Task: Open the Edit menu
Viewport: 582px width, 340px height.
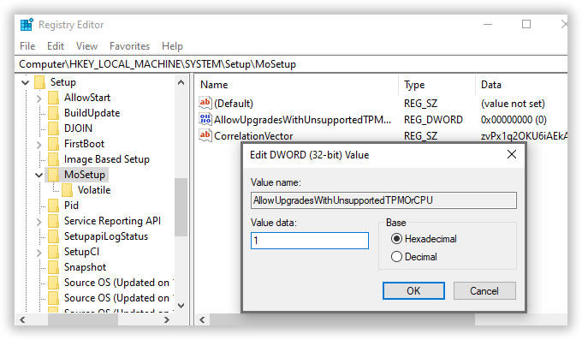Action: point(56,46)
